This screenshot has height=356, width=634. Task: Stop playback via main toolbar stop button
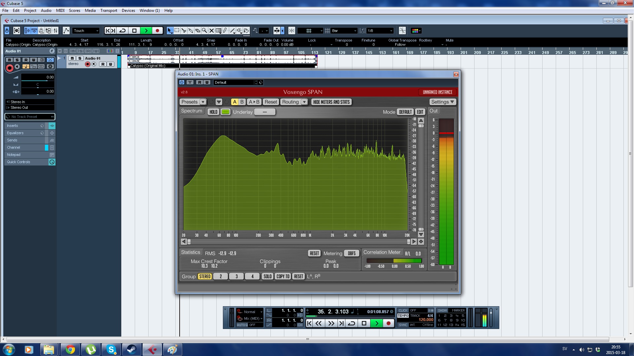coord(134,31)
